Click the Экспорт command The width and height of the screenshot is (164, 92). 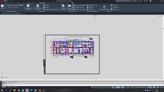(46, 7)
